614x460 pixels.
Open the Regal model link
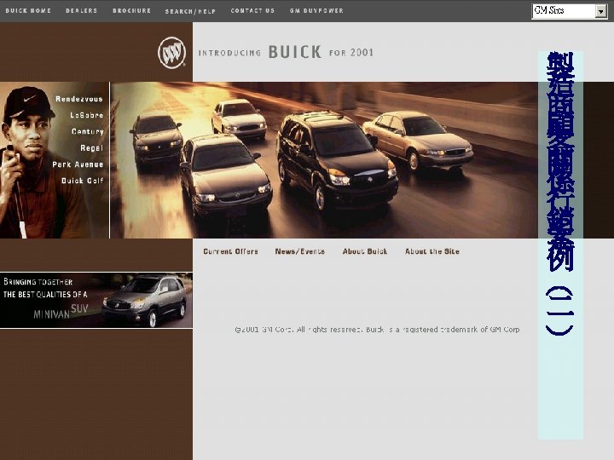[x=91, y=148]
